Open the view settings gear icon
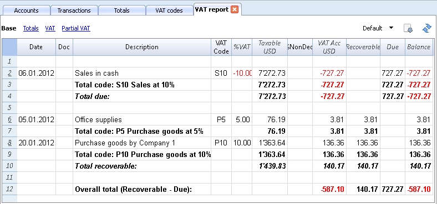This screenshot has height=204, width=437. [408, 28]
